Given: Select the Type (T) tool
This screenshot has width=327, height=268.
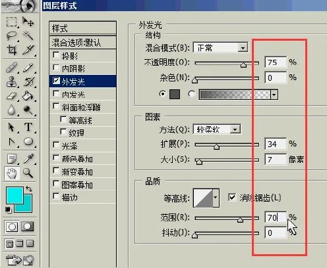Looking at the screenshot, I should click(28, 127).
